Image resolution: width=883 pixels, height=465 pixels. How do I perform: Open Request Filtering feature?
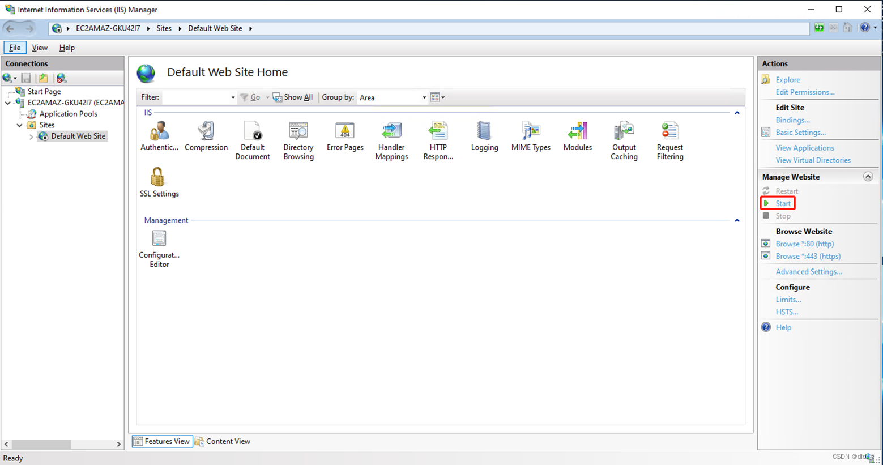pos(670,141)
